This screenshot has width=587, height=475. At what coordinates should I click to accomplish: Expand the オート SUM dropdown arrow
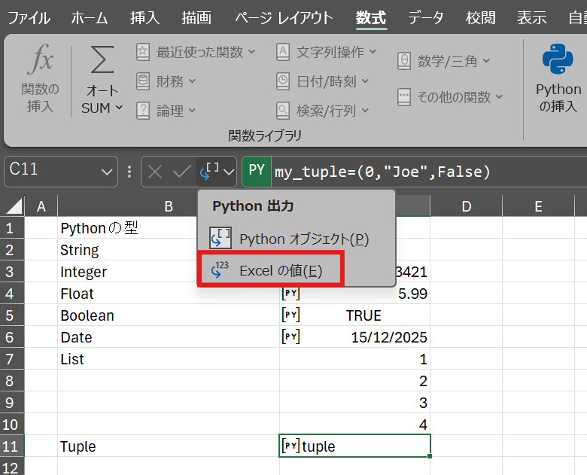click(119, 108)
